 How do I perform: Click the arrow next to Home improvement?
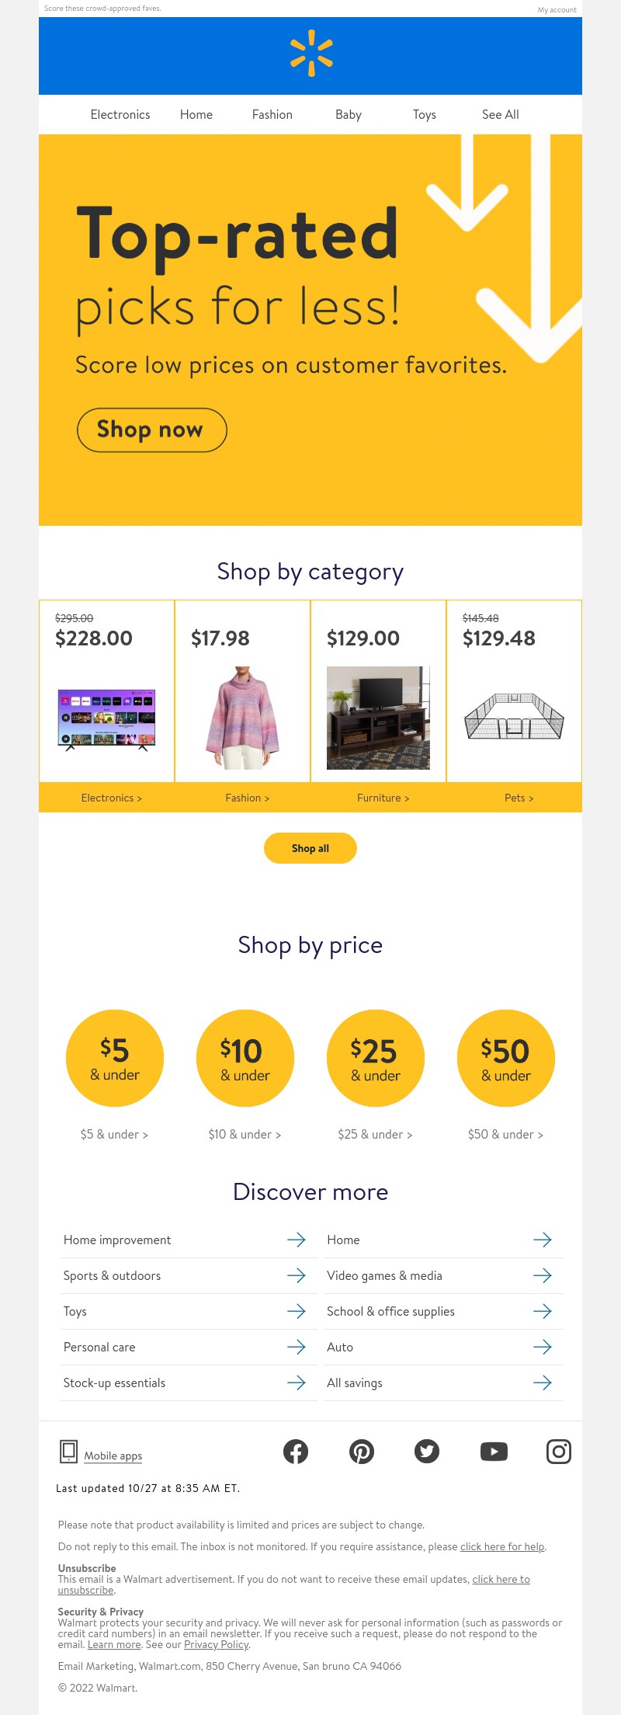click(x=297, y=1240)
